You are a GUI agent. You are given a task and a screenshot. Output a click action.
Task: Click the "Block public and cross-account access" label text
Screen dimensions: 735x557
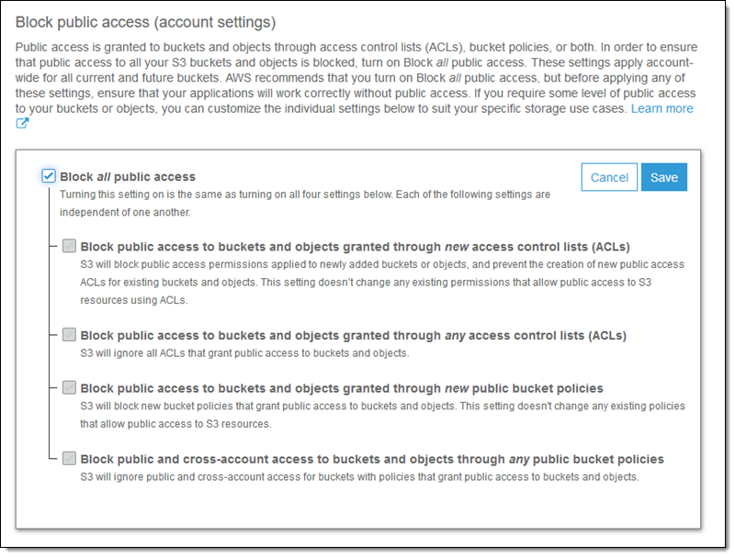coord(372,458)
